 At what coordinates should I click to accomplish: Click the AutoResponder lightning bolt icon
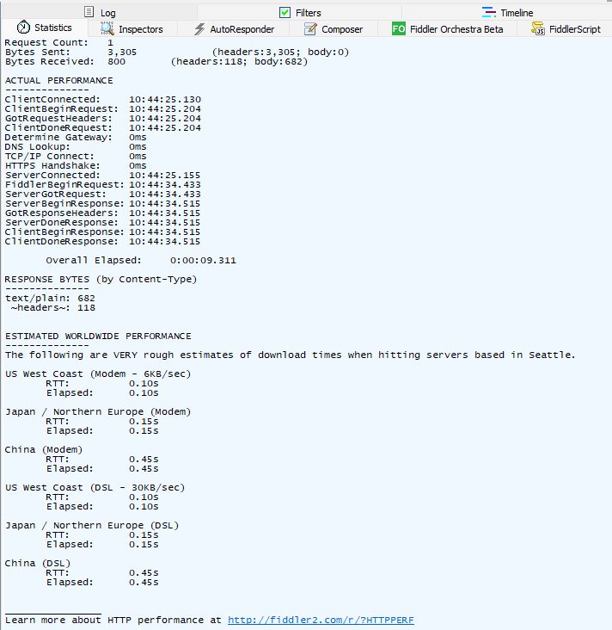pyautogui.click(x=199, y=29)
